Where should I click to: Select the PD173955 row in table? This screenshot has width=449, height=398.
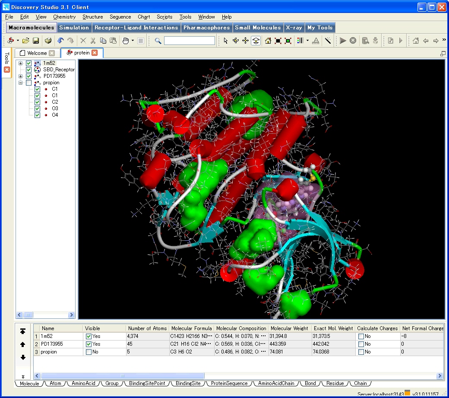pyautogui.click(x=238, y=344)
